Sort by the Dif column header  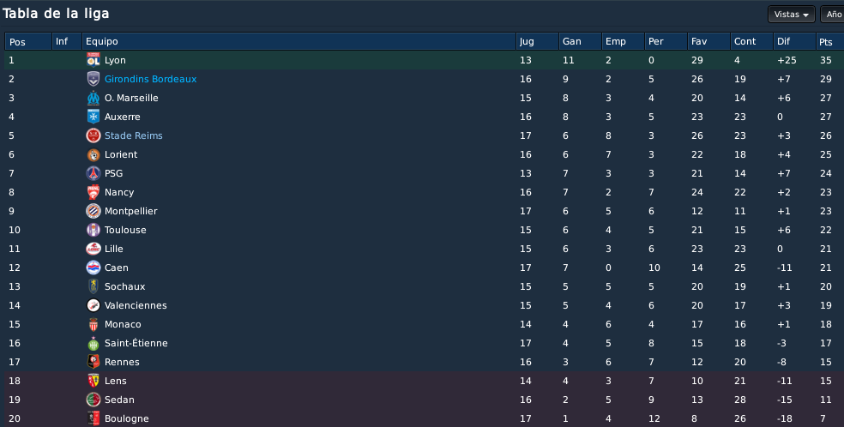tap(794, 41)
